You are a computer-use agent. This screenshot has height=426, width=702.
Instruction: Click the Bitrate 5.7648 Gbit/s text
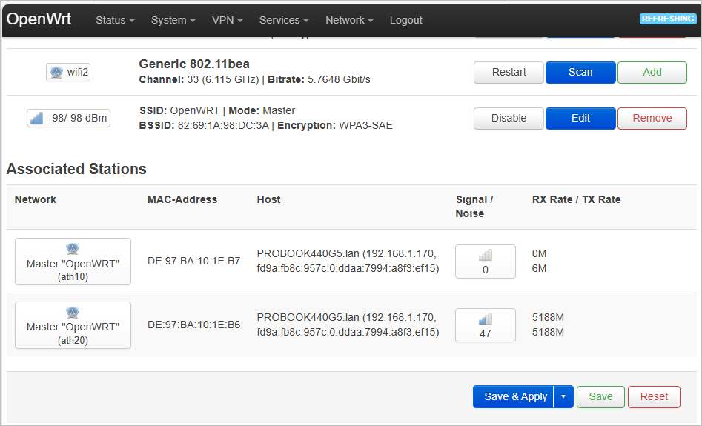[x=319, y=80]
